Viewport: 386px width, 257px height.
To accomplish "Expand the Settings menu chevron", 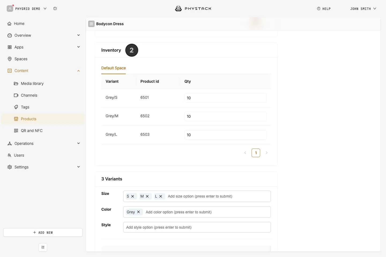I will pyautogui.click(x=79, y=167).
